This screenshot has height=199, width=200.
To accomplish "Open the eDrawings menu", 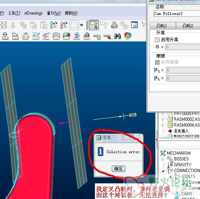I will (33, 13).
